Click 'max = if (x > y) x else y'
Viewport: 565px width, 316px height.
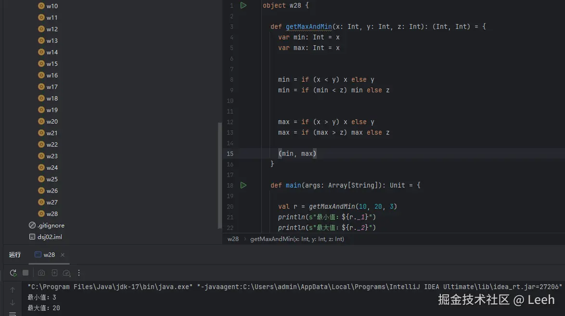click(x=326, y=122)
